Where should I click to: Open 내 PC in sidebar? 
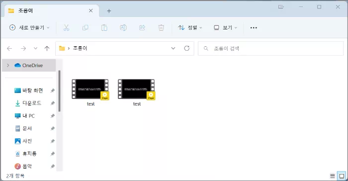click(x=25, y=116)
